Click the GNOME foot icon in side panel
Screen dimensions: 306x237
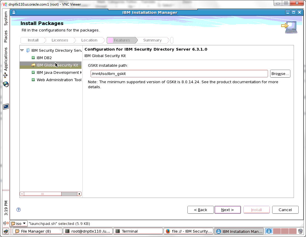(5, 75)
